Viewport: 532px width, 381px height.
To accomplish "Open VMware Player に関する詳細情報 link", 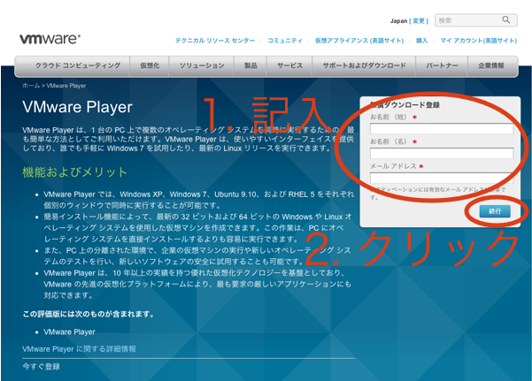I will coord(79,349).
